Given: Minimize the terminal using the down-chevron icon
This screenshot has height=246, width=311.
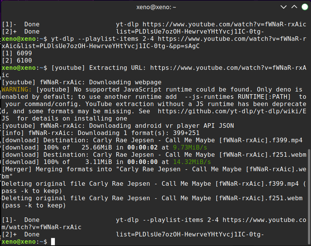Looking at the screenshot, I should [x=283, y=7].
